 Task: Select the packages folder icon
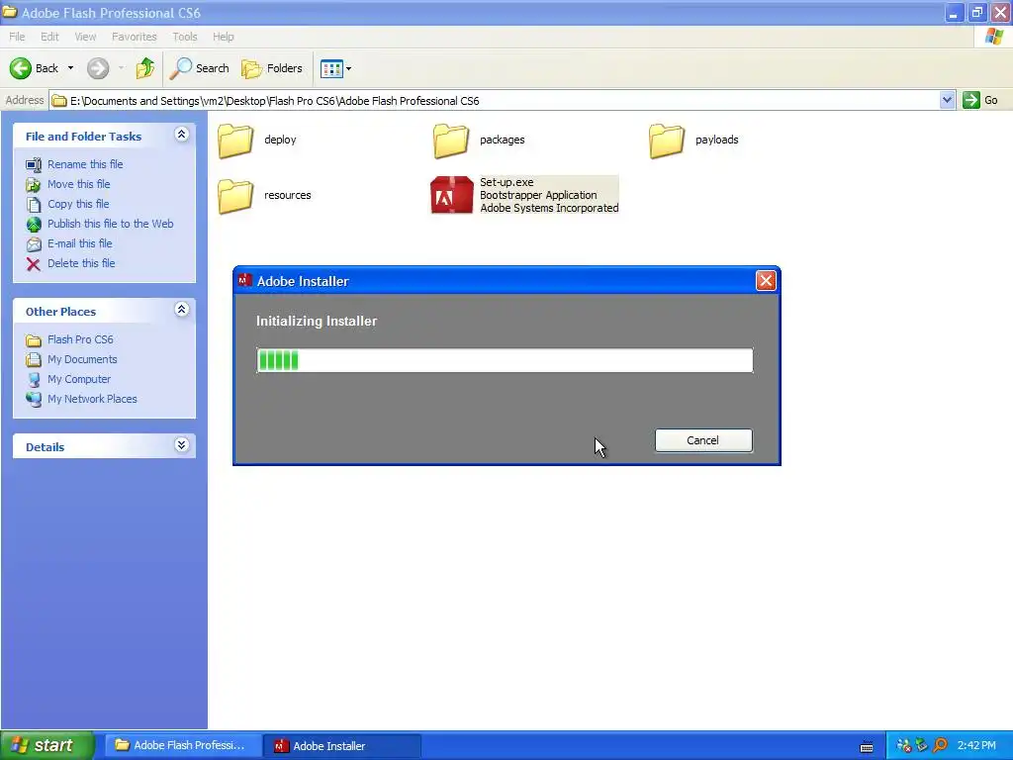click(451, 141)
